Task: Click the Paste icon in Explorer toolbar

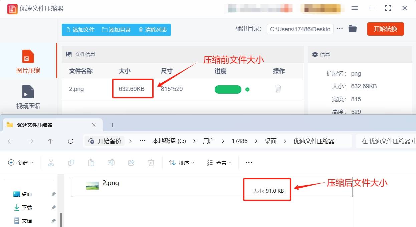Action: [91, 162]
